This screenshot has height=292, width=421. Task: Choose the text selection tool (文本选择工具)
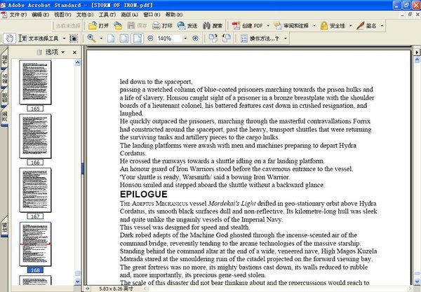pos(39,39)
